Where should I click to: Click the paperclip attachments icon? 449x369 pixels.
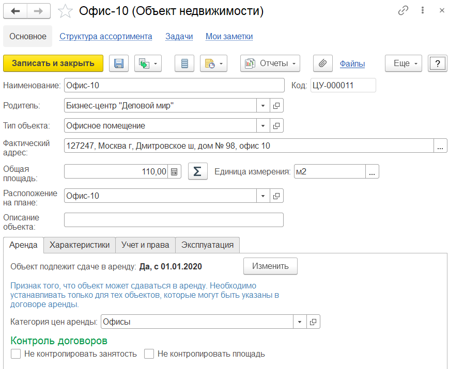pyautogui.click(x=322, y=63)
